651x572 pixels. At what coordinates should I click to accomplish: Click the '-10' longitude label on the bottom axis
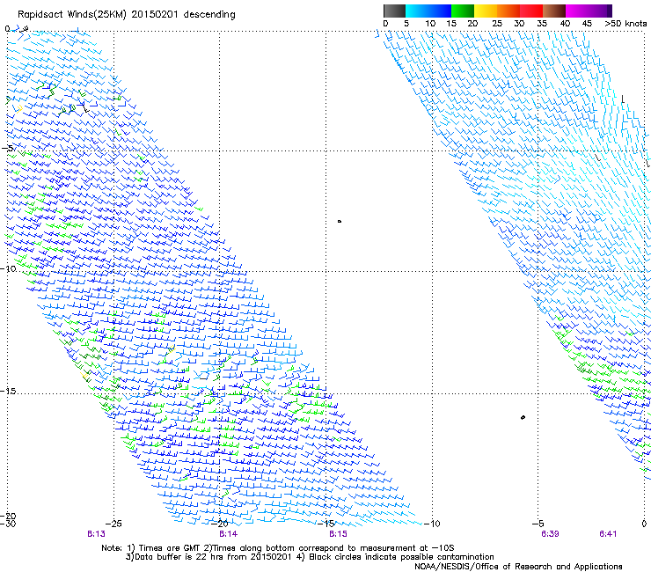(x=432, y=524)
